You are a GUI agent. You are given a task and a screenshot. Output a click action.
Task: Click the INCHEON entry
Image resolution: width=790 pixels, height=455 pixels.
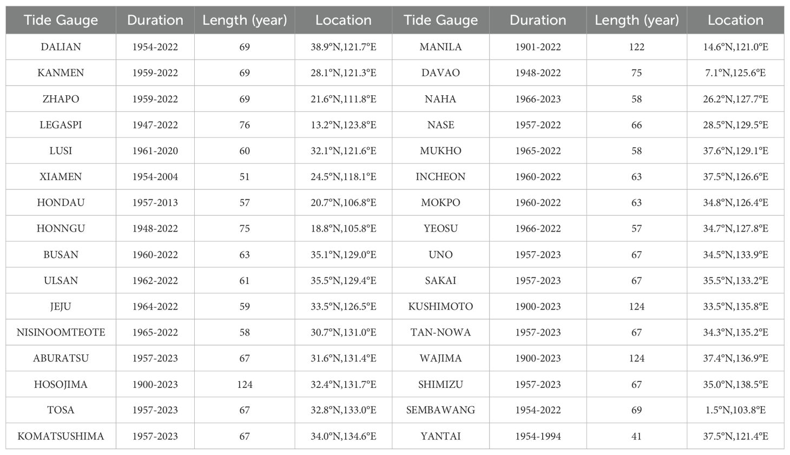440,177
